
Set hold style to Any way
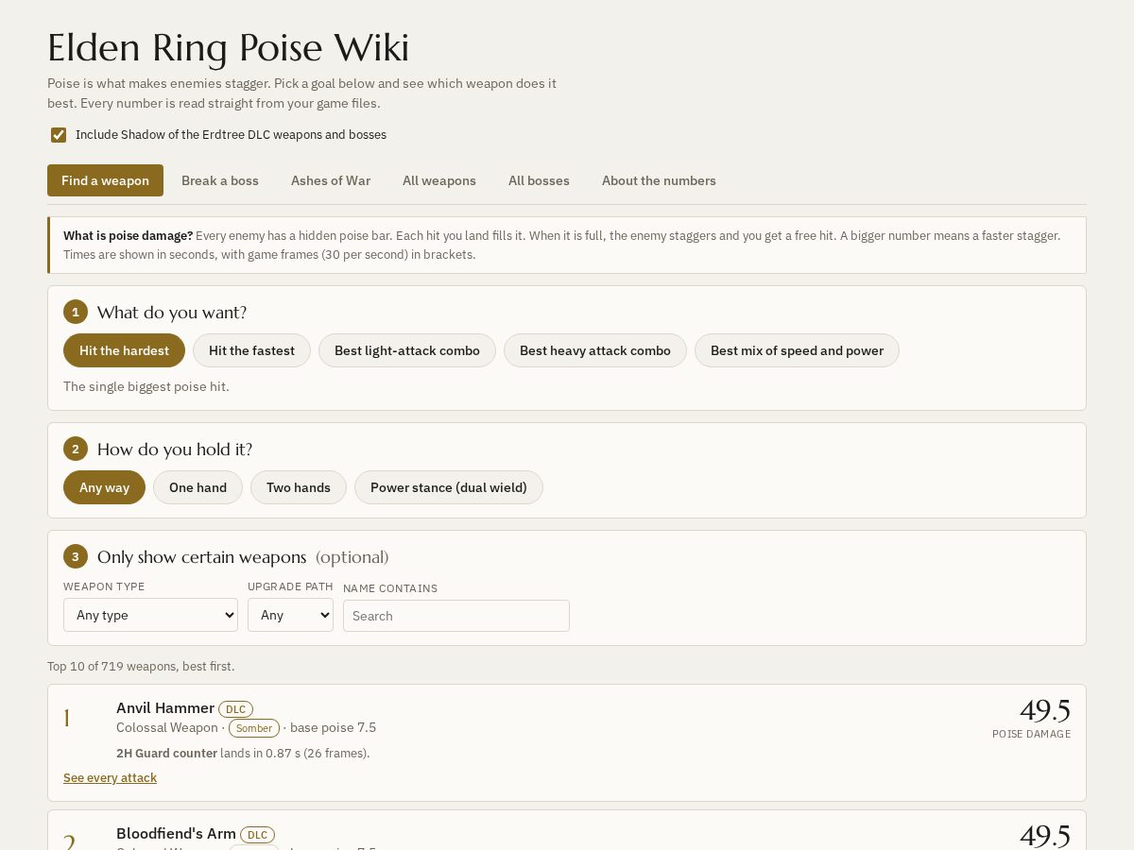point(104,487)
